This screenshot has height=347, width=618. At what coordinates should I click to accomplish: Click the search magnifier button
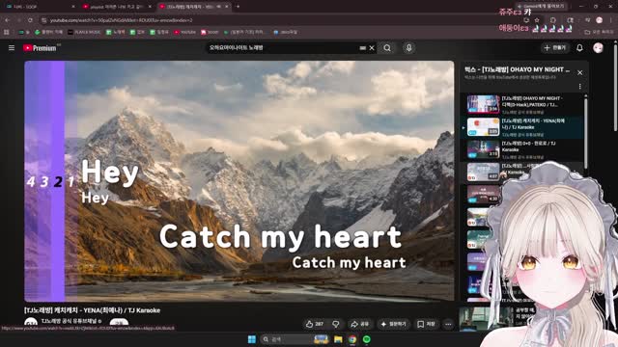[387, 48]
